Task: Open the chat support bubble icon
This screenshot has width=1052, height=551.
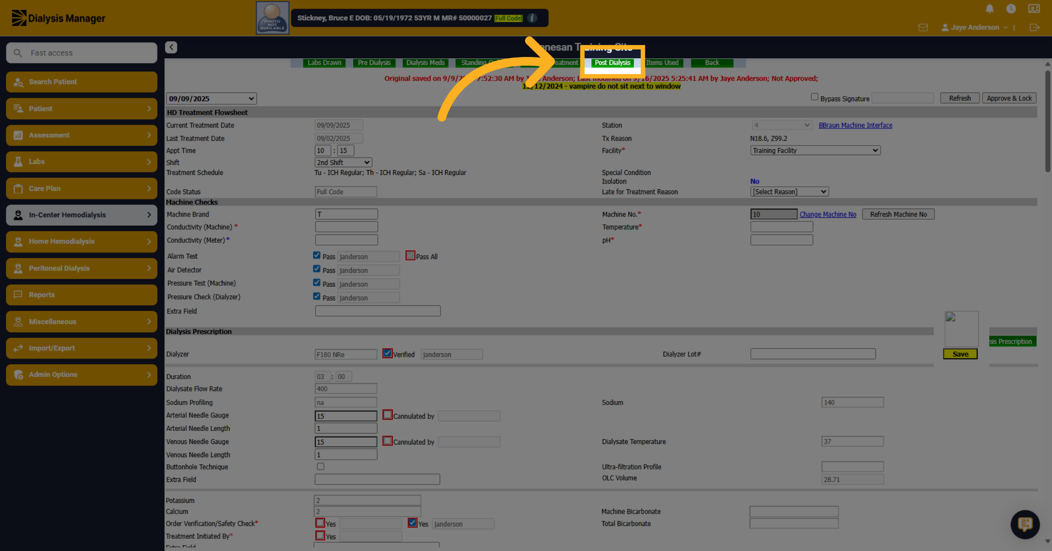Action: 1025,524
